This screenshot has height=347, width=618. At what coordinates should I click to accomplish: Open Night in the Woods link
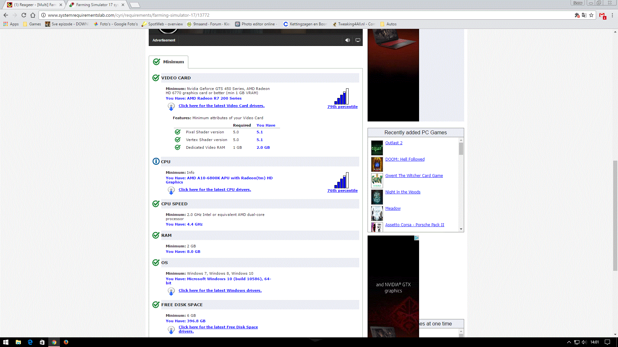tap(403, 192)
